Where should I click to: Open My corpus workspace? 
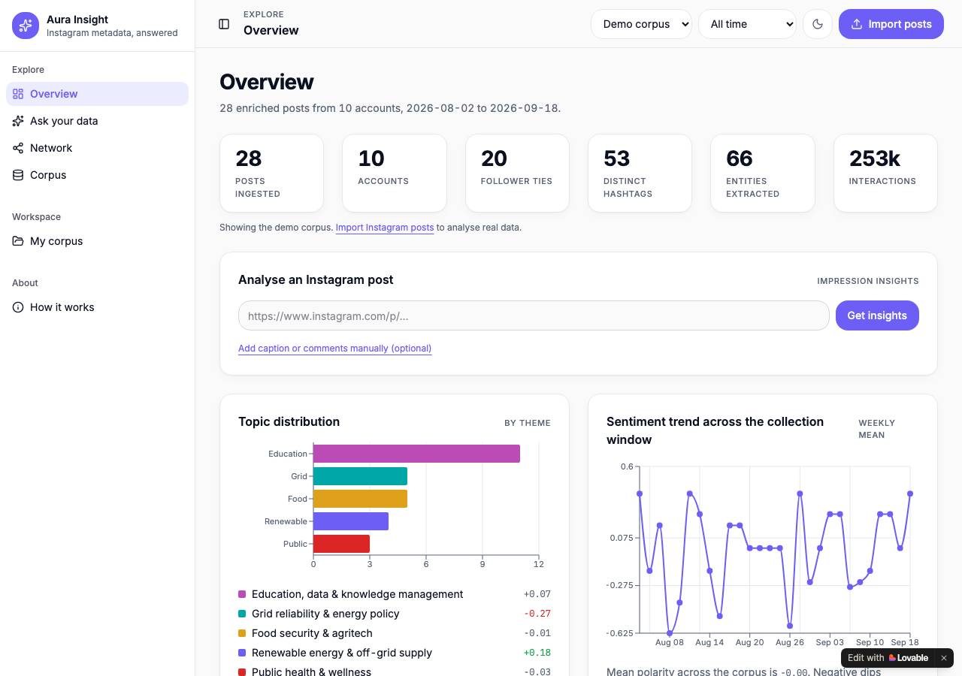point(97,241)
